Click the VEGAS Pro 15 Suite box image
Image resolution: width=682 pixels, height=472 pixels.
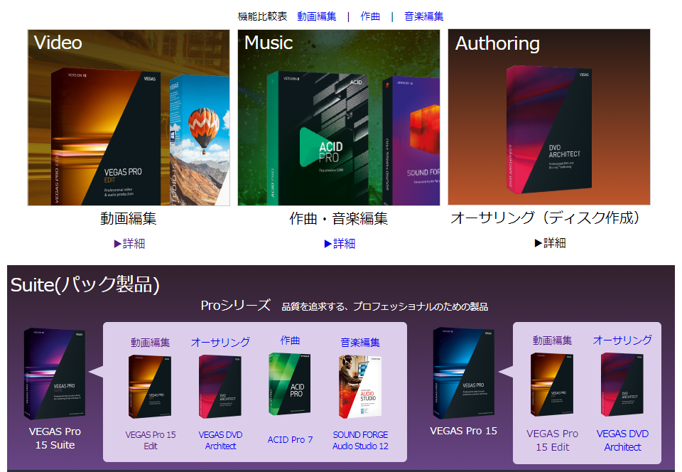point(55,374)
